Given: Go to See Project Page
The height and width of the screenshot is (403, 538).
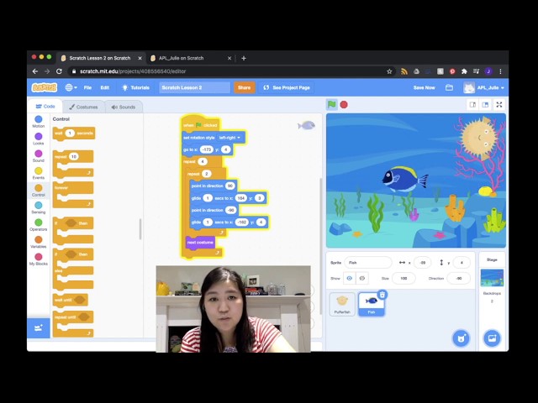Looking at the screenshot, I should pos(287,87).
